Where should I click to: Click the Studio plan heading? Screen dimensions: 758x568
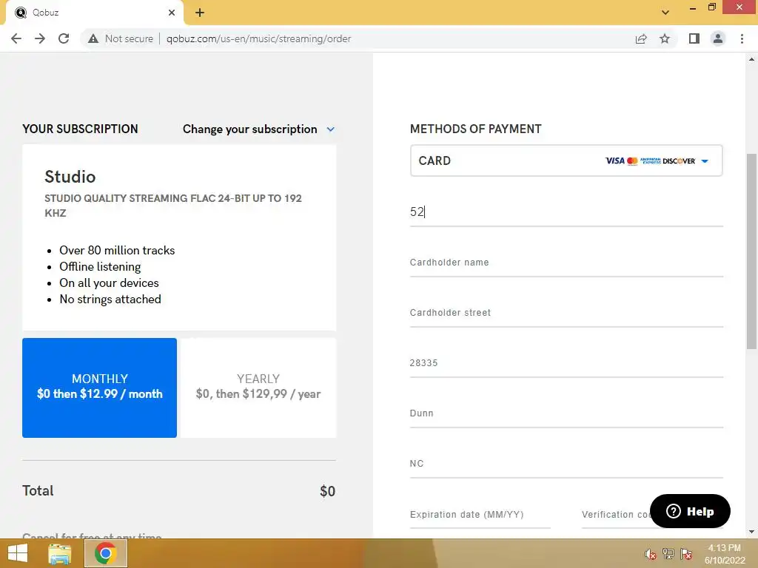70,177
